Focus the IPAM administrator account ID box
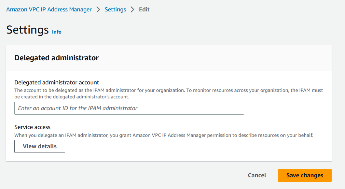 tap(129, 108)
